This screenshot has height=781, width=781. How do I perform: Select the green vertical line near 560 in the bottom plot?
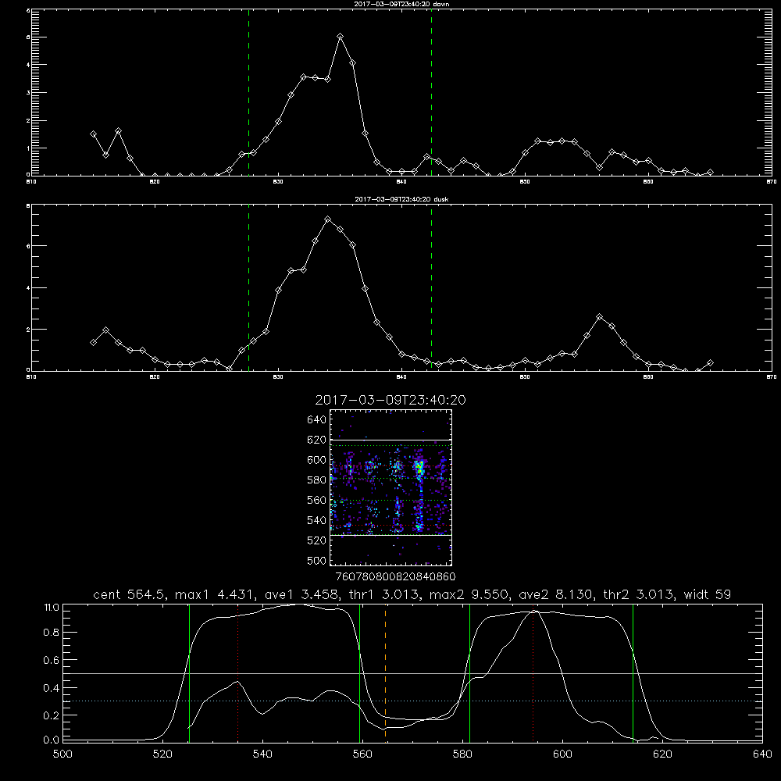[359, 672]
